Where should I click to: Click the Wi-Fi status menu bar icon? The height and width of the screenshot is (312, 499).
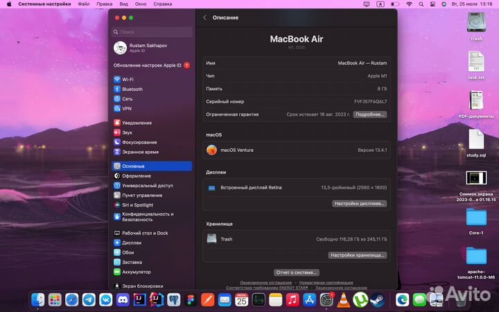click(x=410, y=4)
